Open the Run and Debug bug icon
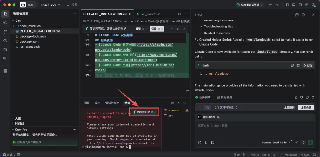The image size is (320, 157). tap(5, 49)
